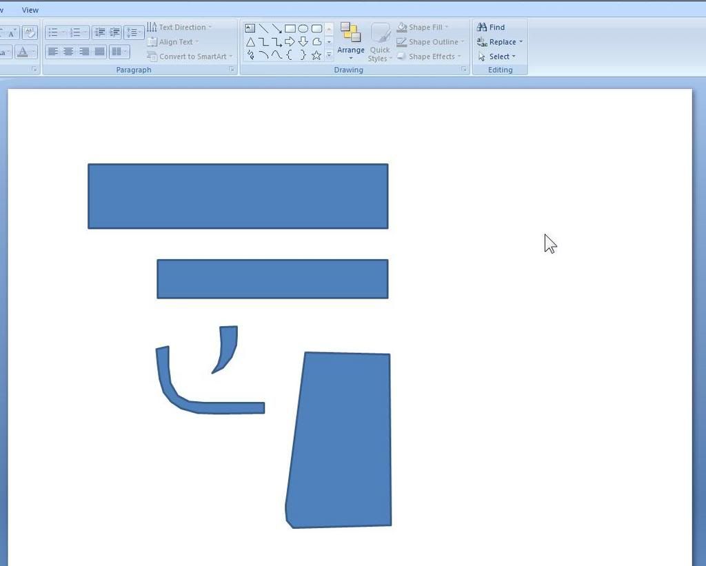706x566 pixels.
Task: Open the line spacing options
Action: tap(134, 32)
